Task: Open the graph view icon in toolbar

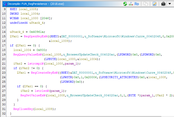Action: [131, 4]
